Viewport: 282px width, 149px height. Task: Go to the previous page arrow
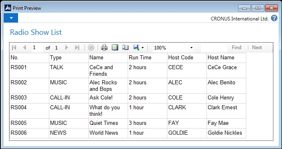point(25,47)
